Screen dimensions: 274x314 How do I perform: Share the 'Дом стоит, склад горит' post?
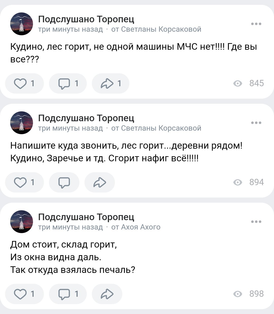107,294
